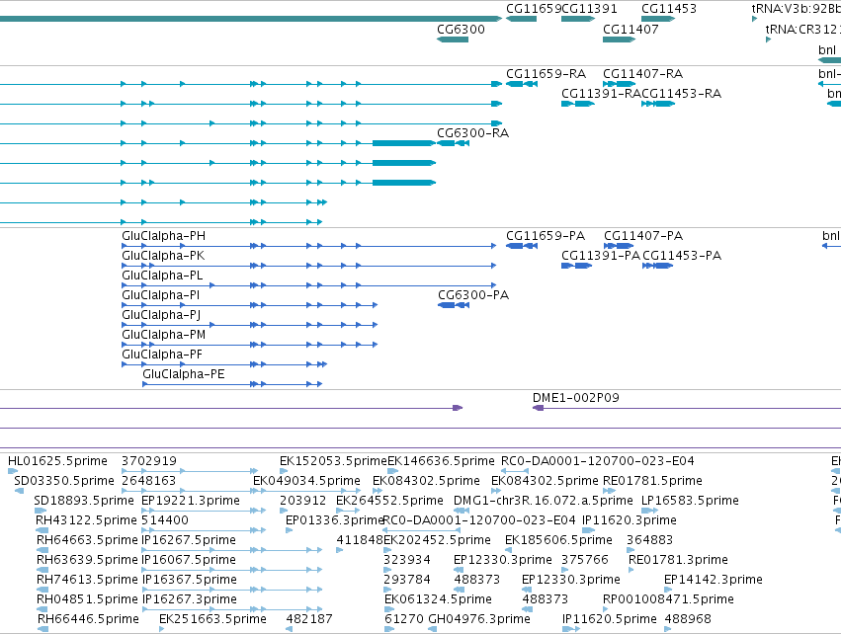
Task: Select EST EK202452.5prime
Action: click(x=437, y=540)
